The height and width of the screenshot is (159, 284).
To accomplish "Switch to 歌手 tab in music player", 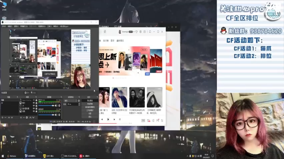I will 113,41.
